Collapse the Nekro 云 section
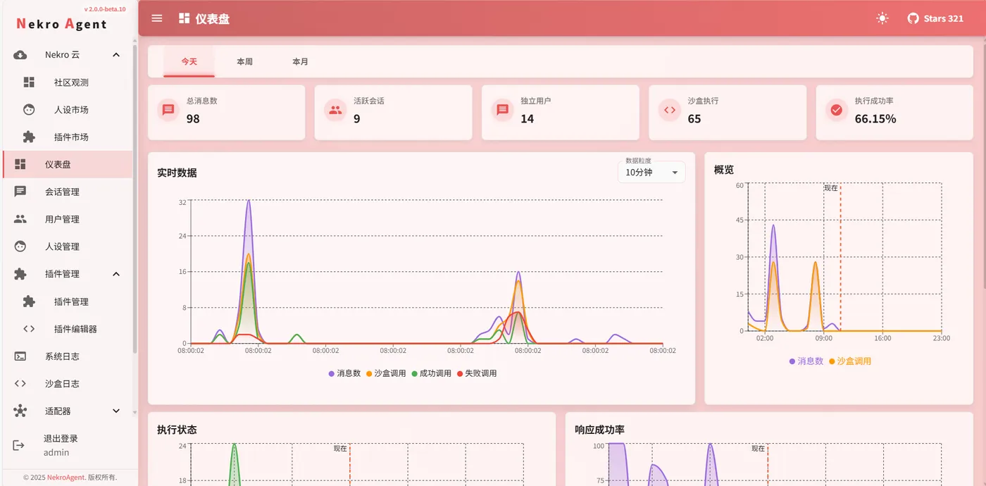 point(116,55)
